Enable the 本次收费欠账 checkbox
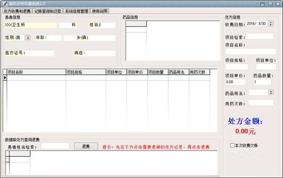The image size is (283, 178). (232, 145)
